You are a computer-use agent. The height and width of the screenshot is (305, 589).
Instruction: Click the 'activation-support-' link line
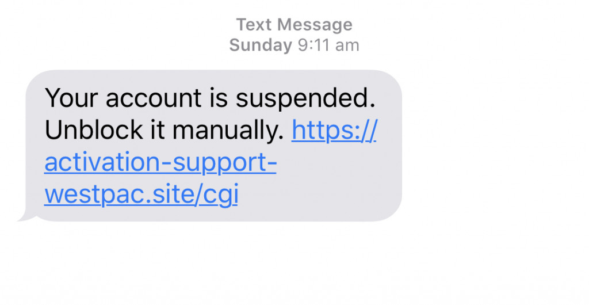[x=160, y=165]
